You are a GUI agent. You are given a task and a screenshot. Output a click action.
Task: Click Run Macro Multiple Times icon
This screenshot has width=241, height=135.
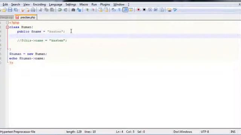pyautogui.click(x=156, y=10)
